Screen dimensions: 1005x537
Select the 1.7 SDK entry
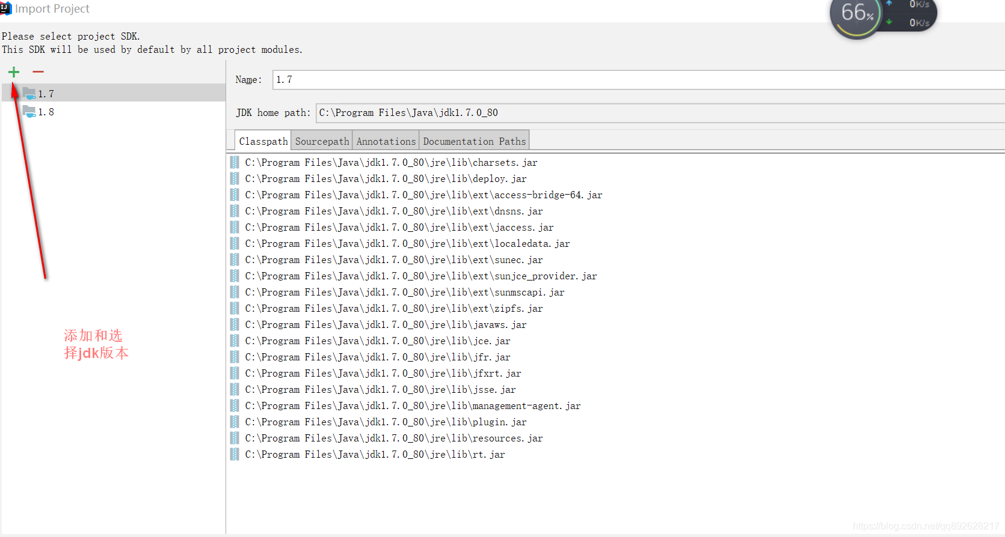click(114, 93)
